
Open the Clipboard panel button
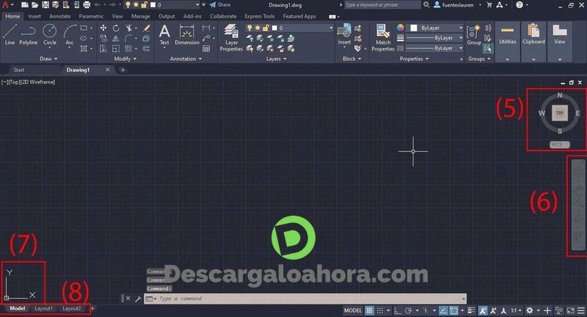click(533, 42)
